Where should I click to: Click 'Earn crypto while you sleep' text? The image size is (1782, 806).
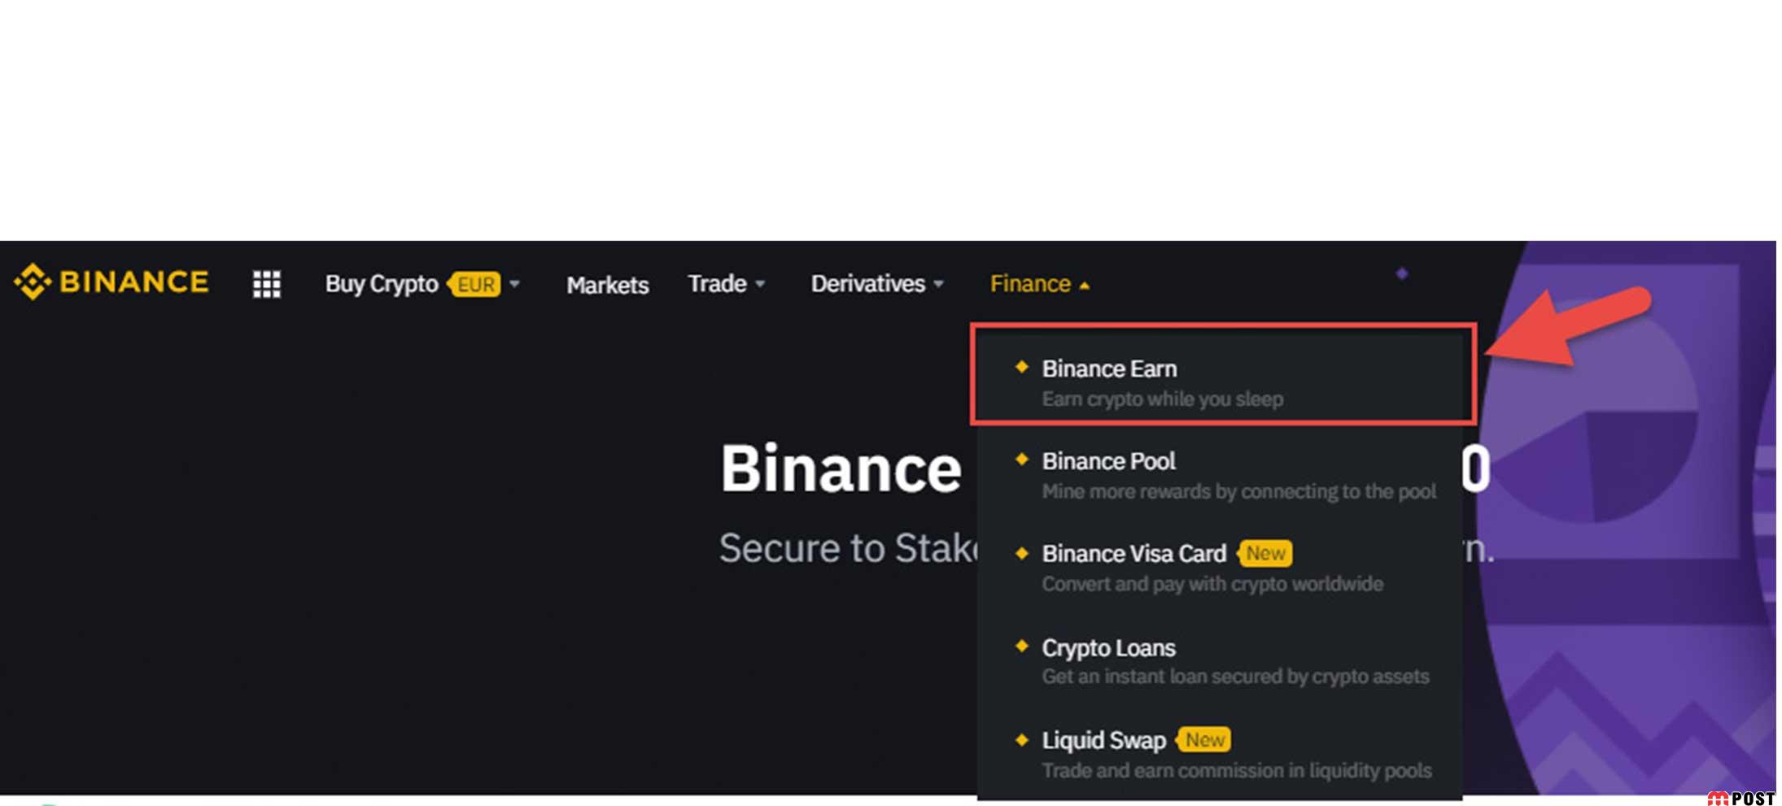(1163, 399)
